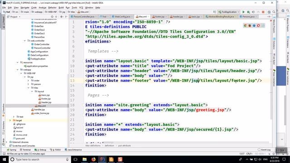The image size is (290, 163).
Task: Stop the running application with red square
Action: (x=263, y=12)
